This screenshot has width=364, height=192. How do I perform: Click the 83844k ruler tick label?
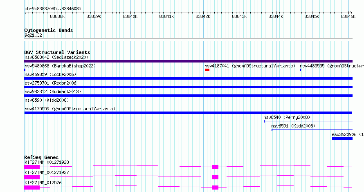click(x=276, y=16)
